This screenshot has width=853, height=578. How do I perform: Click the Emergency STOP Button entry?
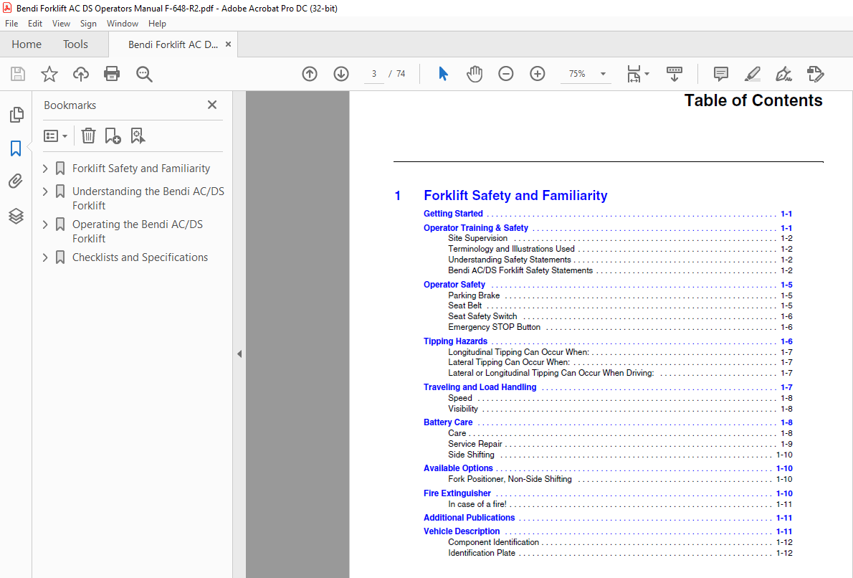tap(494, 327)
